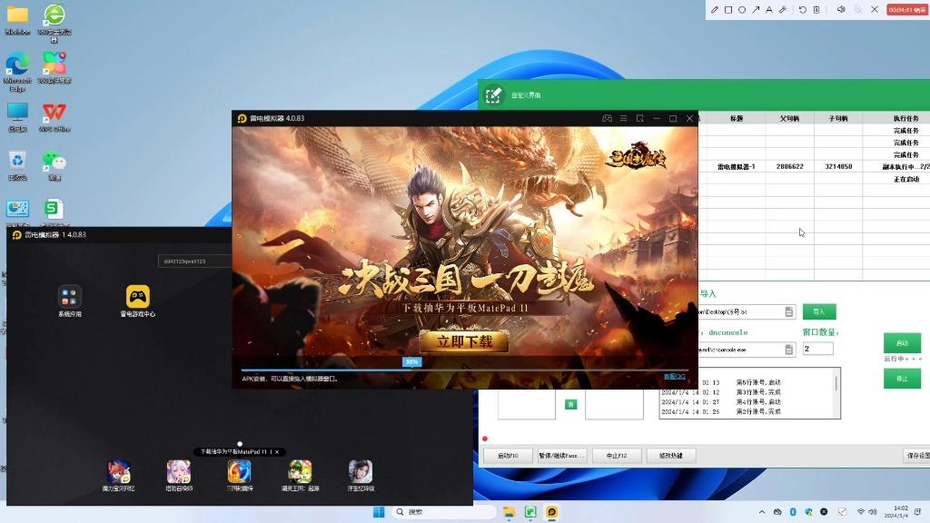
Task: Select the rectangle annotation tool
Action: (728, 9)
